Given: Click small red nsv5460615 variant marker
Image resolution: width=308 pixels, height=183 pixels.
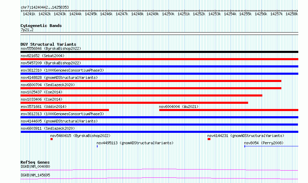Looking at the screenshot, I should [52, 139].
